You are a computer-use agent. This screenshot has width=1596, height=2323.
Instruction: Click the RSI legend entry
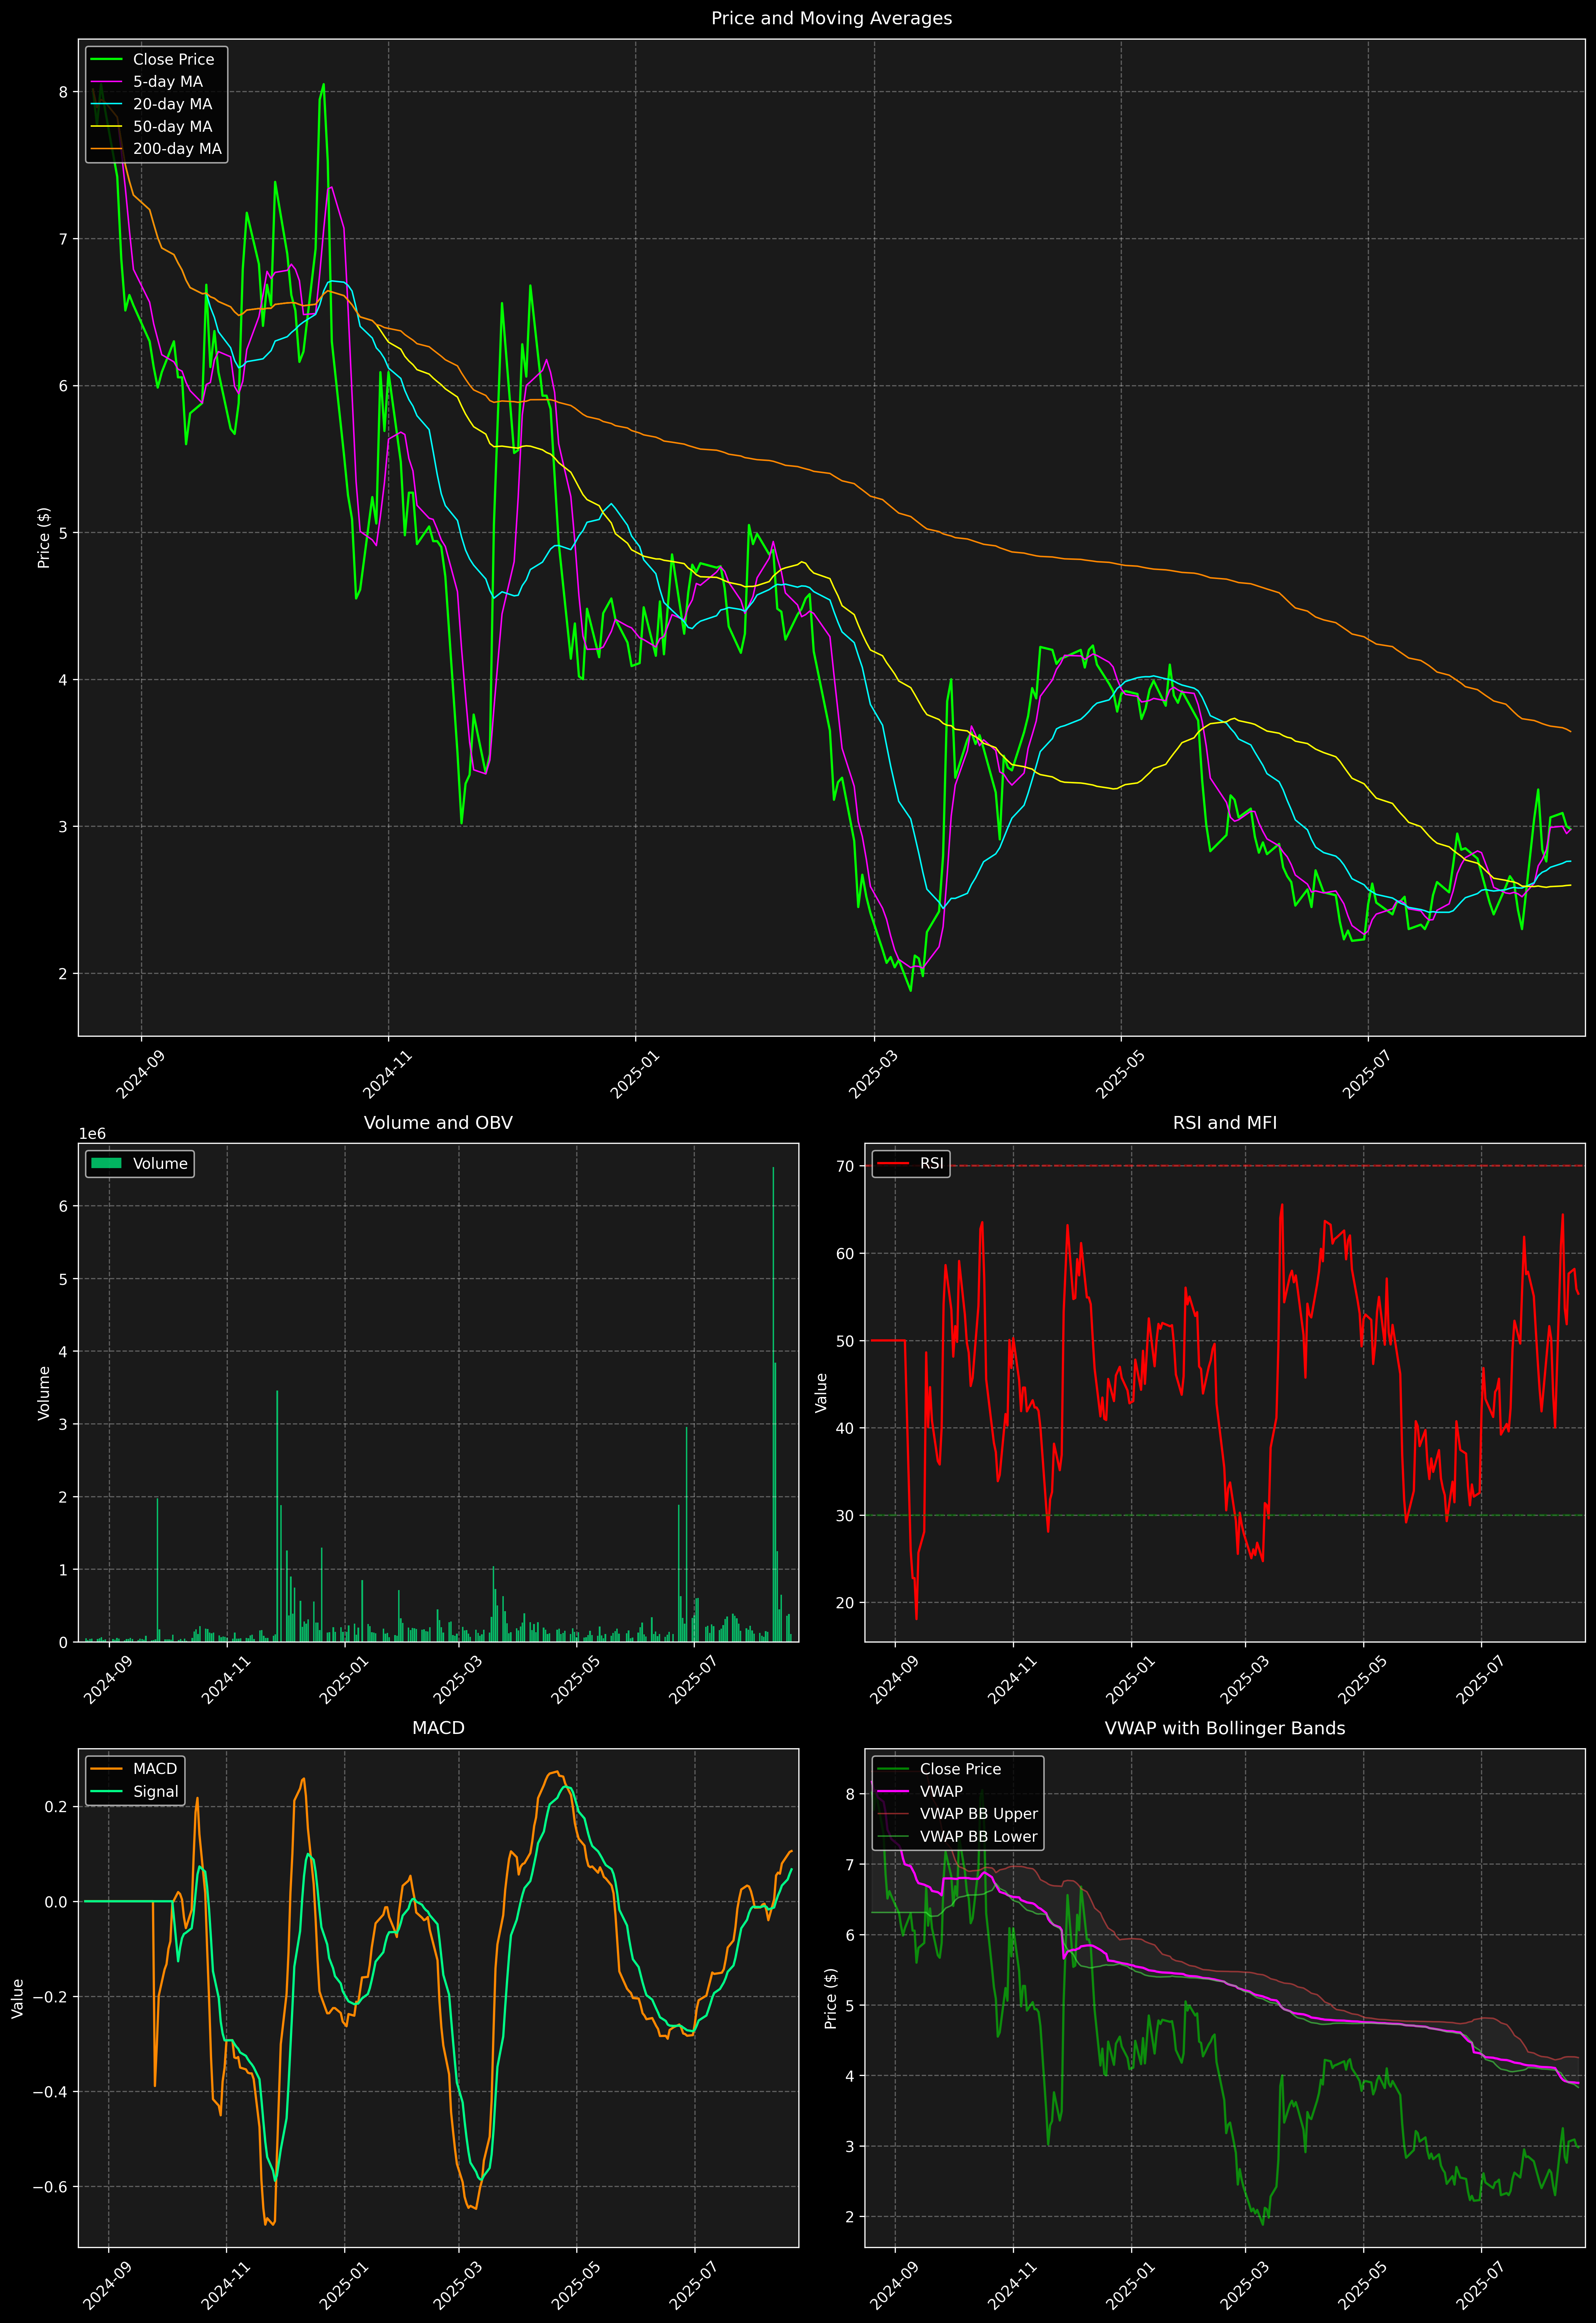pos(931,1163)
